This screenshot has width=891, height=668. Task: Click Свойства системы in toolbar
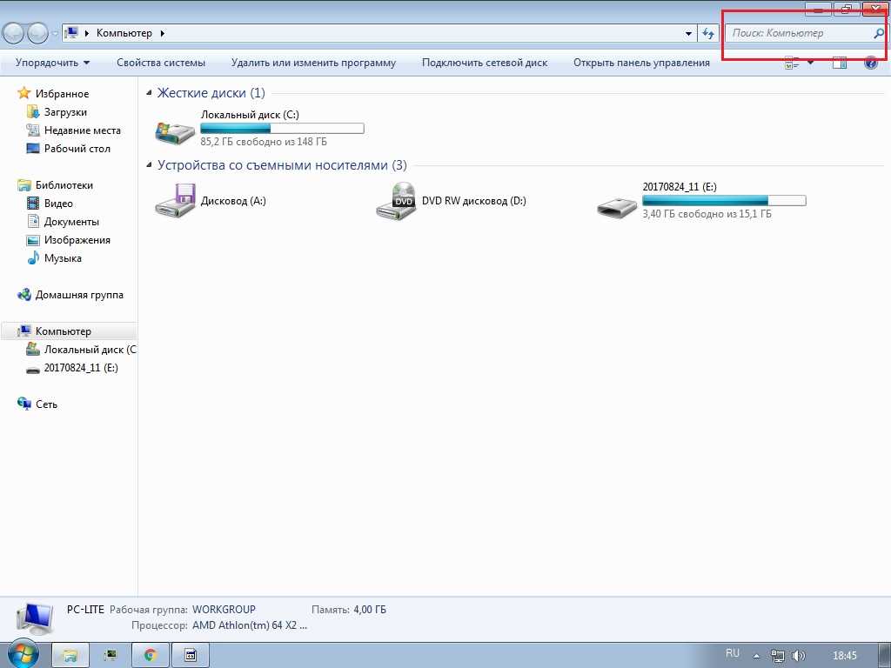(161, 63)
